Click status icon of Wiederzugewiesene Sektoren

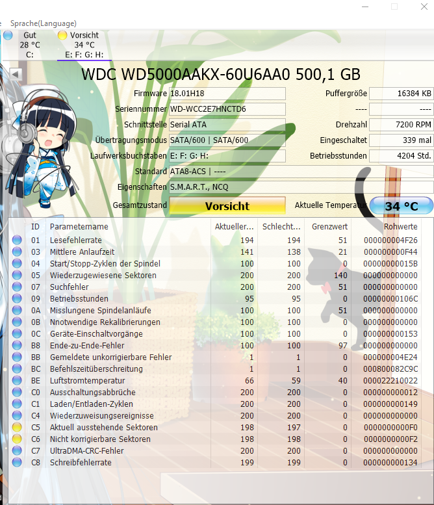(x=17, y=275)
